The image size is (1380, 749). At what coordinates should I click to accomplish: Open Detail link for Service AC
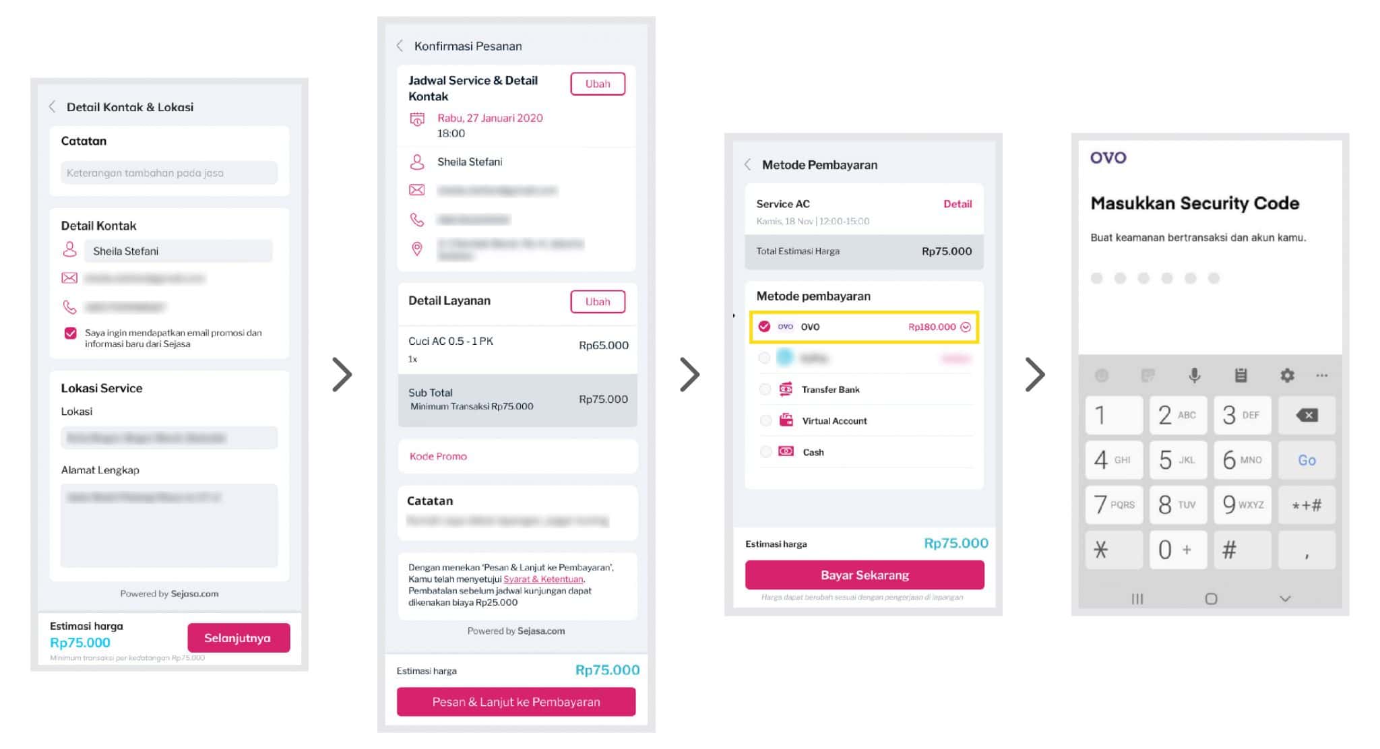pos(957,204)
